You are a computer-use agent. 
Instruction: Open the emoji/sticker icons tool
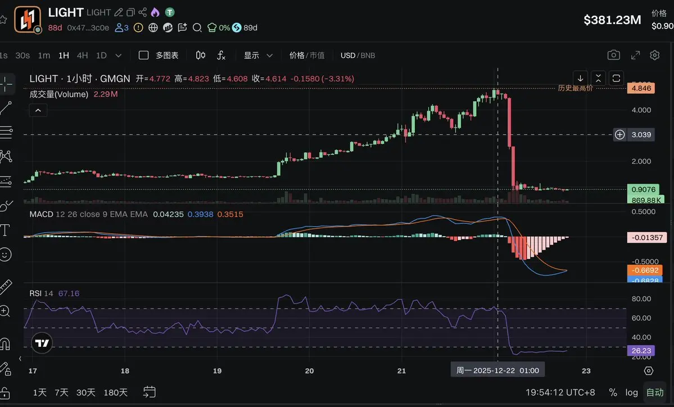point(5,255)
